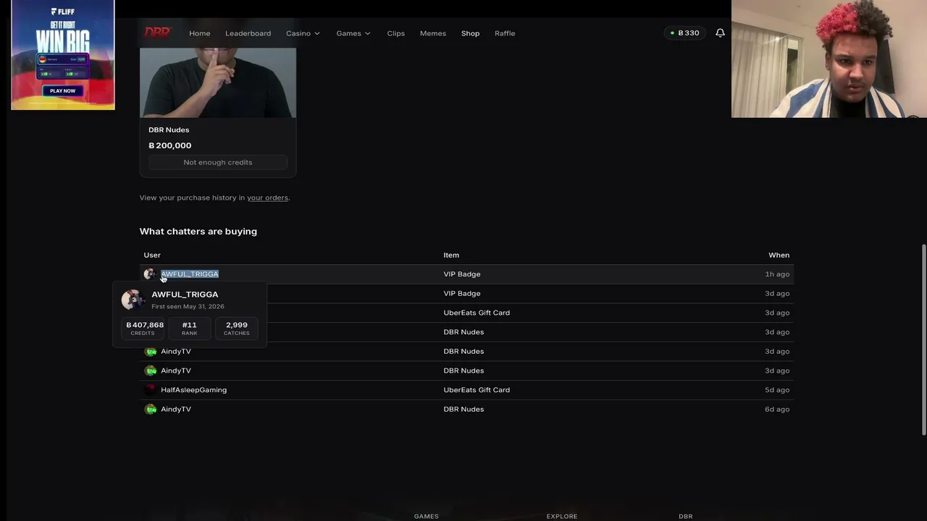This screenshot has height=521, width=927.
Task: Click the Fliff Win Big ad banner
Action: 63,55
